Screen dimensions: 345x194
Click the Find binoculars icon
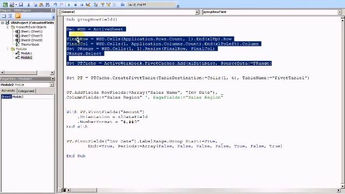click(x=47, y=4)
